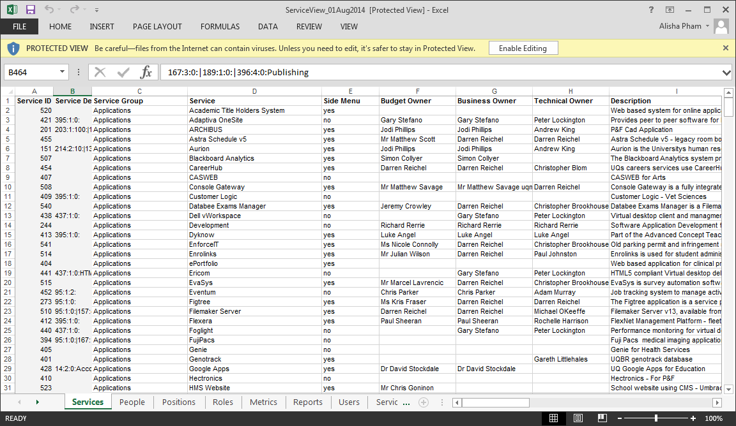The image size is (736, 426).
Task: Click the horizontal scrollbar right arrow
Action: tap(717, 402)
